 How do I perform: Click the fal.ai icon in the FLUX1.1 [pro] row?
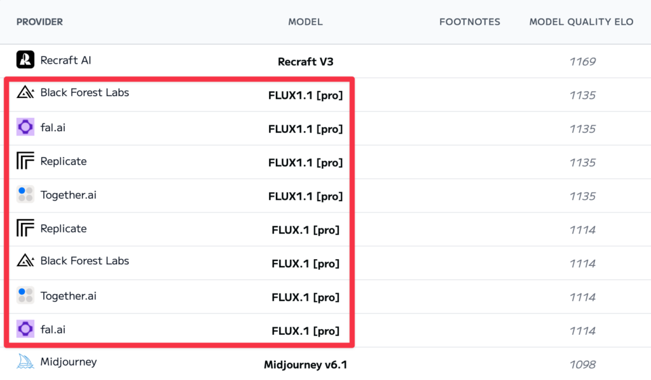[25, 127]
